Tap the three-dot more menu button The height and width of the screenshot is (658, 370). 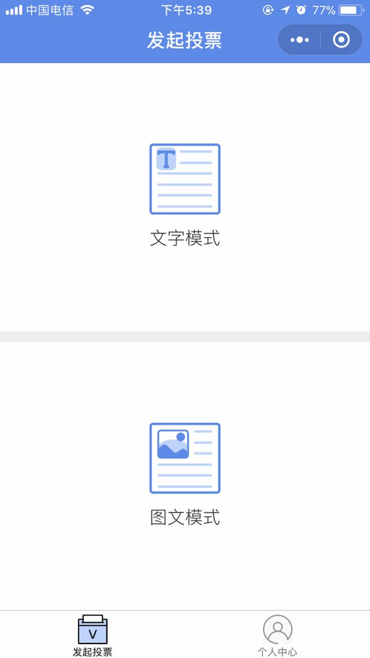click(x=299, y=40)
